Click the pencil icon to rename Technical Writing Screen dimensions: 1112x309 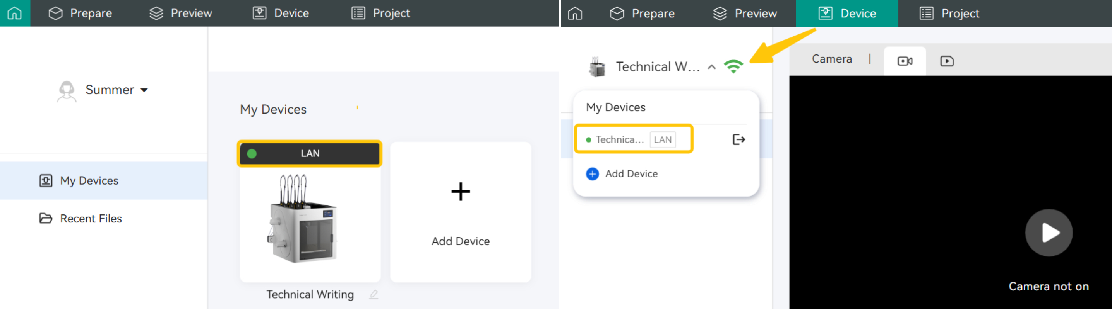pos(374,294)
